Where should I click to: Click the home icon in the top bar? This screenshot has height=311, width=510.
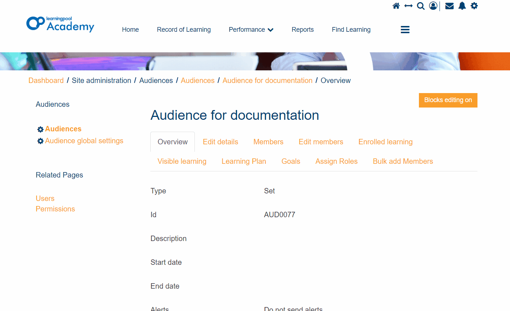[396, 6]
